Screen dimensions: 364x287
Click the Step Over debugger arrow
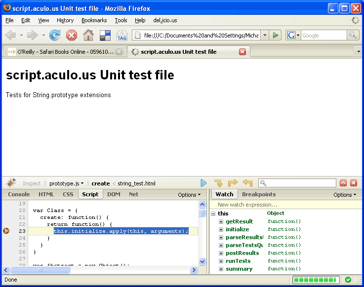click(x=233, y=183)
